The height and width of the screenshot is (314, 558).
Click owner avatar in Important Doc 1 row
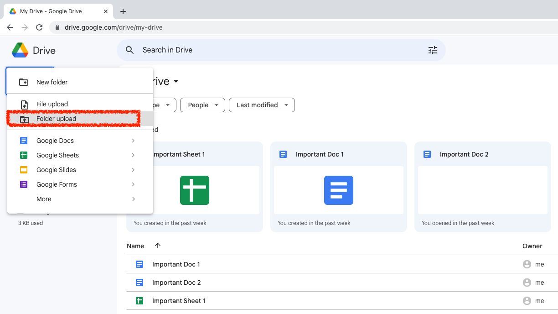[527, 264]
